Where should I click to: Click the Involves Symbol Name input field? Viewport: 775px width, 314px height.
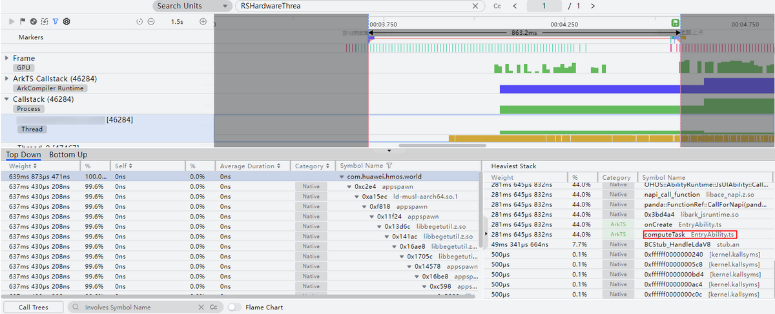[139, 308]
